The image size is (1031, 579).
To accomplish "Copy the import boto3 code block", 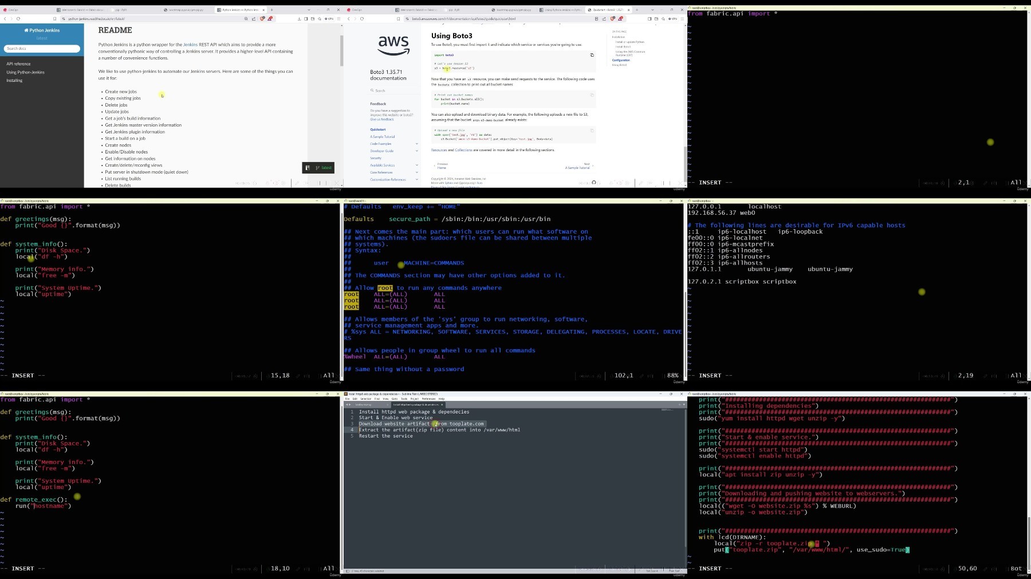I will pyautogui.click(x=592, y=55).
